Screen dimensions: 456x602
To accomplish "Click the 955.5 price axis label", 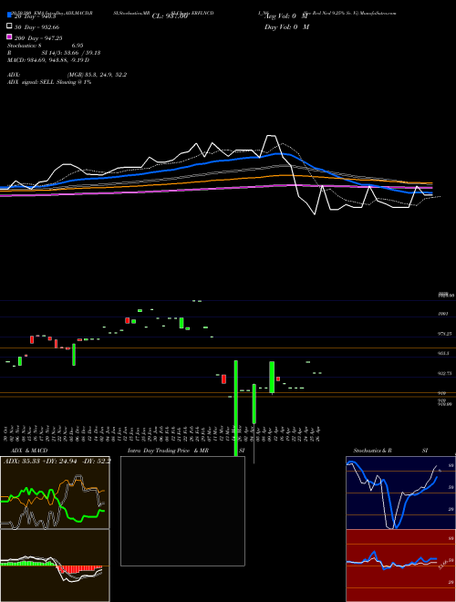I will point(444,354).
